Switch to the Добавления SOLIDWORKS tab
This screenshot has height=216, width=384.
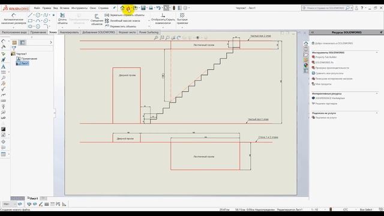[x=98, y=32]
